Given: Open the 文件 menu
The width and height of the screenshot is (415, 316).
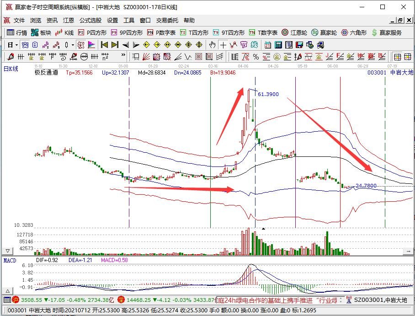Looking at the screenshot, I should 19,21.
